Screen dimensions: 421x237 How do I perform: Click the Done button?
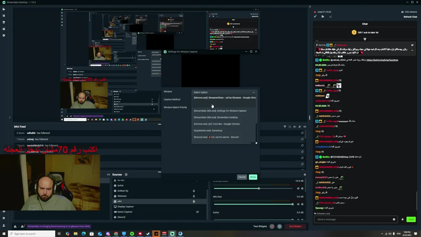click(253, 177)
